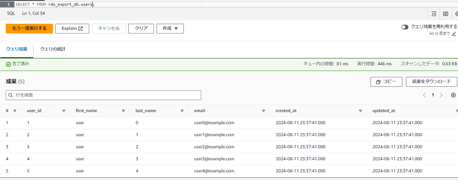Click the Explain button
This screenshot has height=180, width=458.
click(72, 29)
